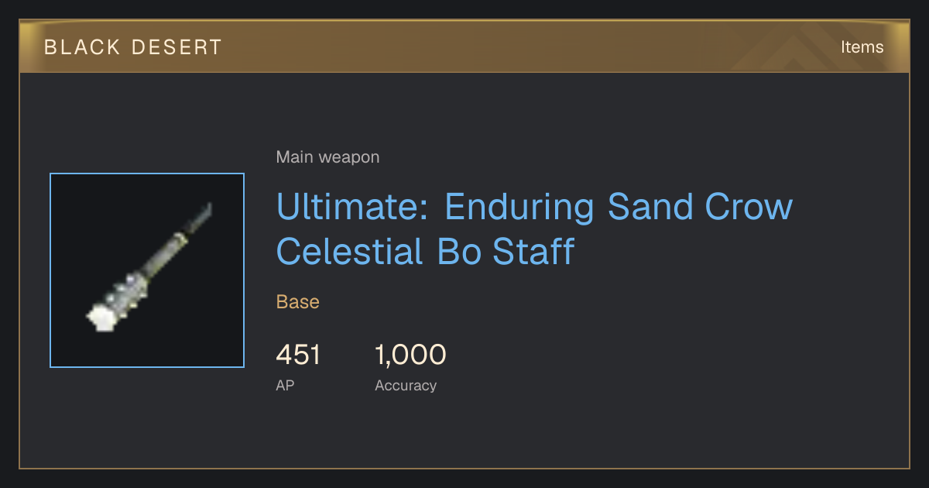Click the 451 attack power value
Screen dimensions: 929x488
(298, 355)
